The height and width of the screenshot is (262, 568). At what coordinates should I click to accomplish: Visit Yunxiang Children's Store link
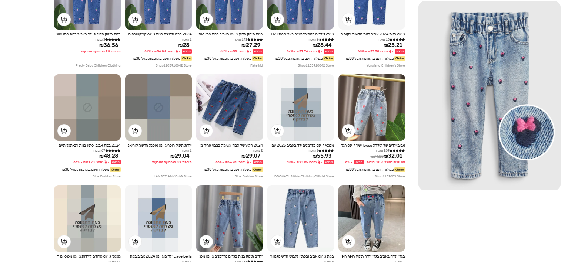[x=386, y=65]
